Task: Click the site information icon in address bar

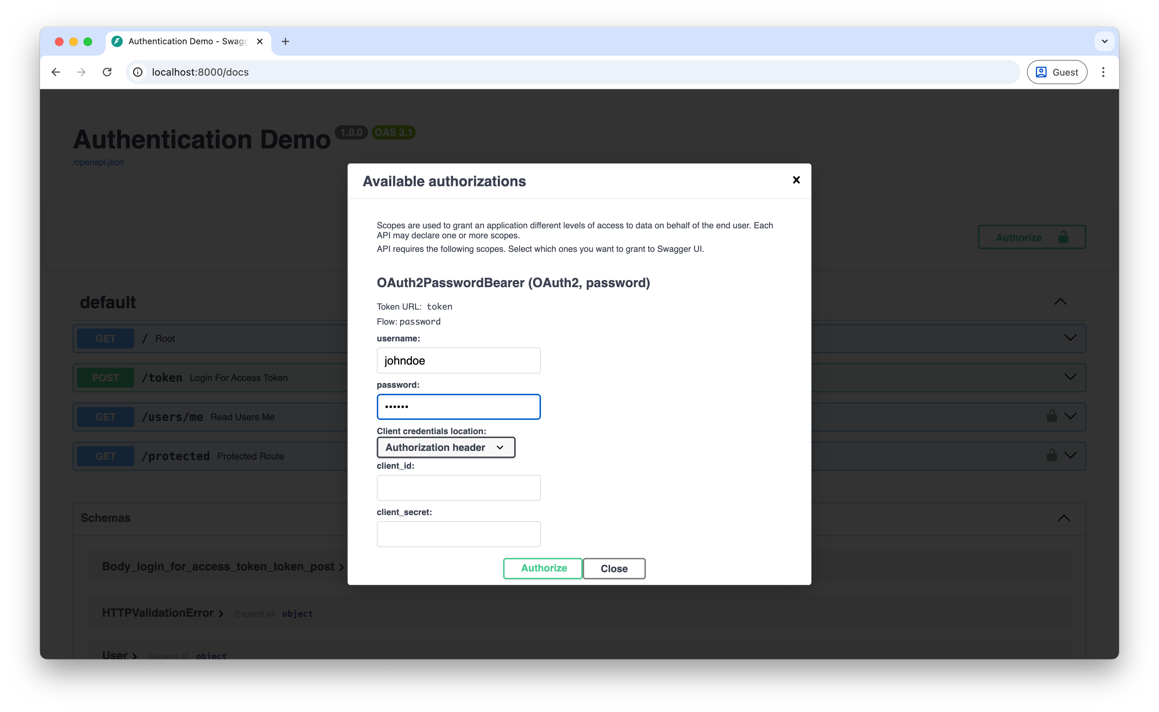Action: (x=137, y=72)
